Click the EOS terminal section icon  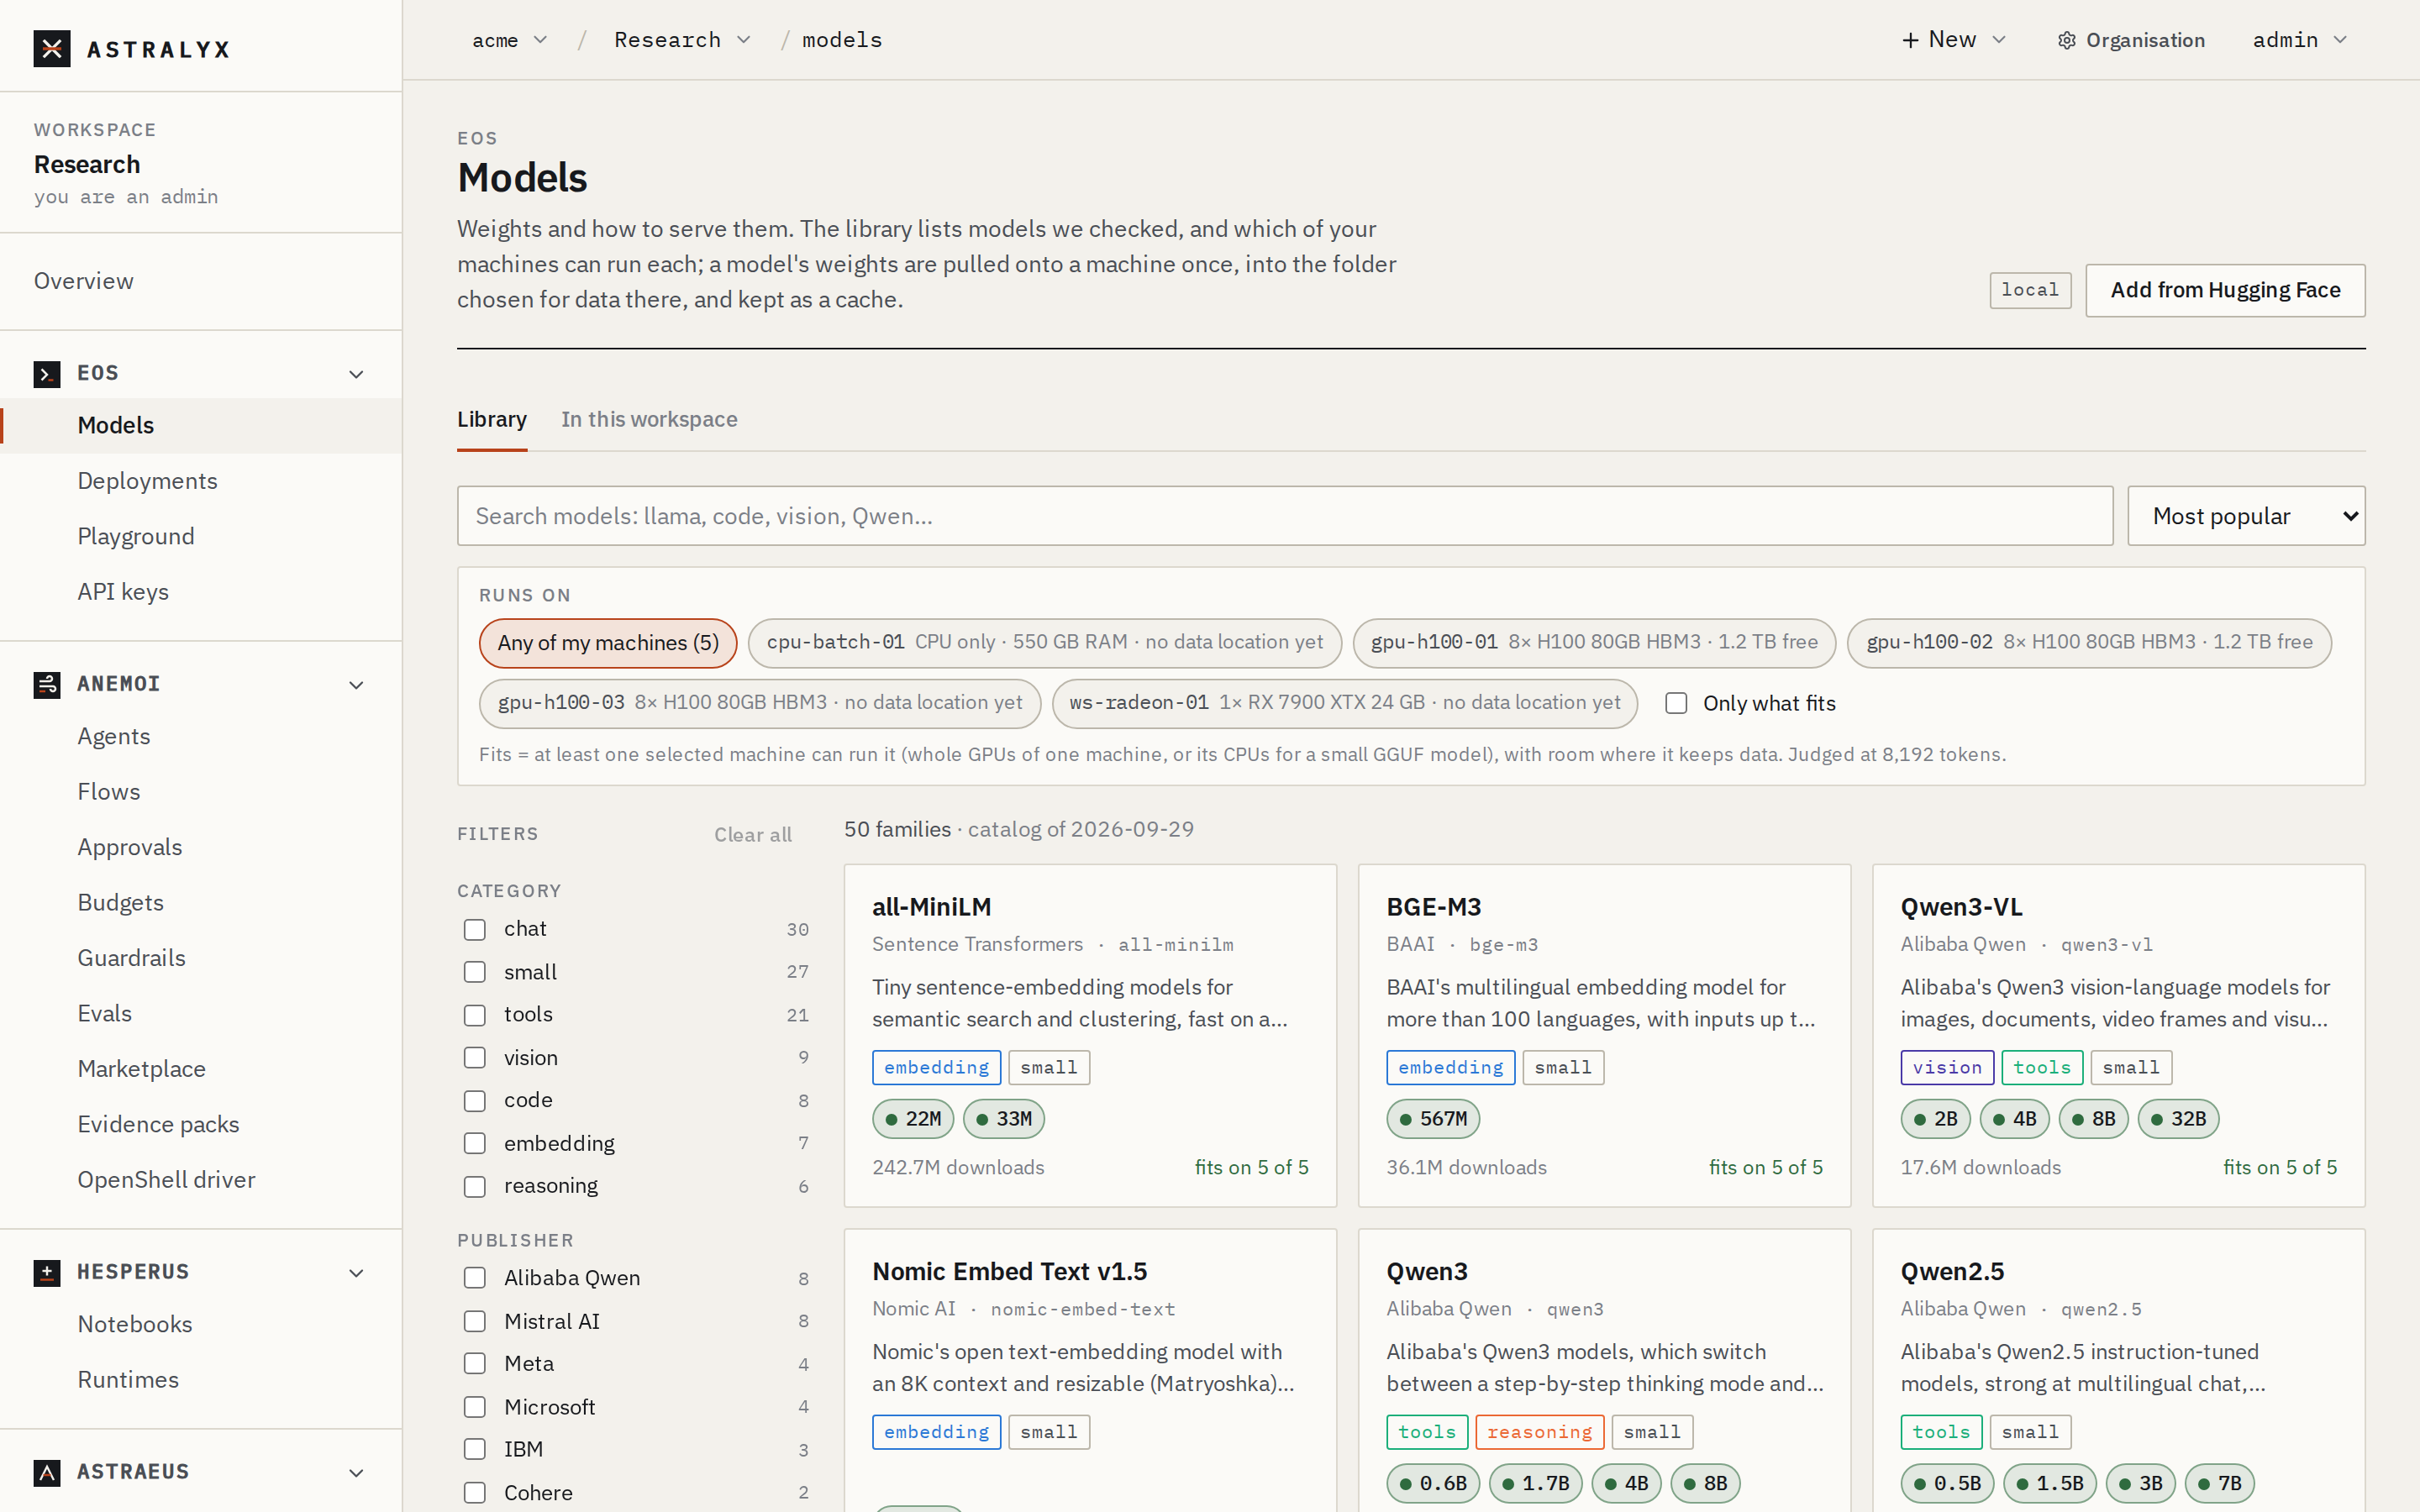(x=47, y=374)
